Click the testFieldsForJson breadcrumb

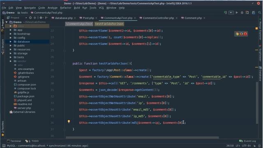coord(109,24)
